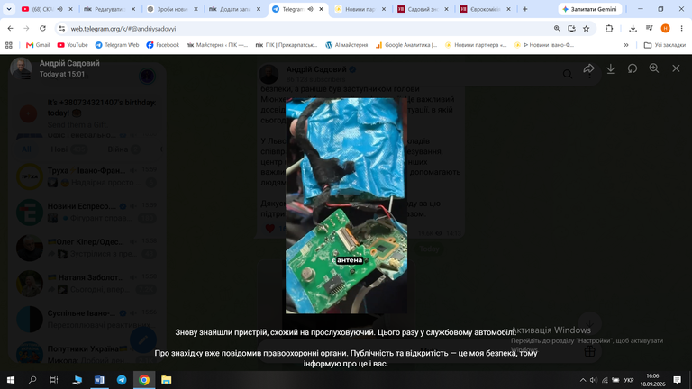692x389 pixels.
Task: Rotate the media with the rotate icon
Action: pos(633,68)
